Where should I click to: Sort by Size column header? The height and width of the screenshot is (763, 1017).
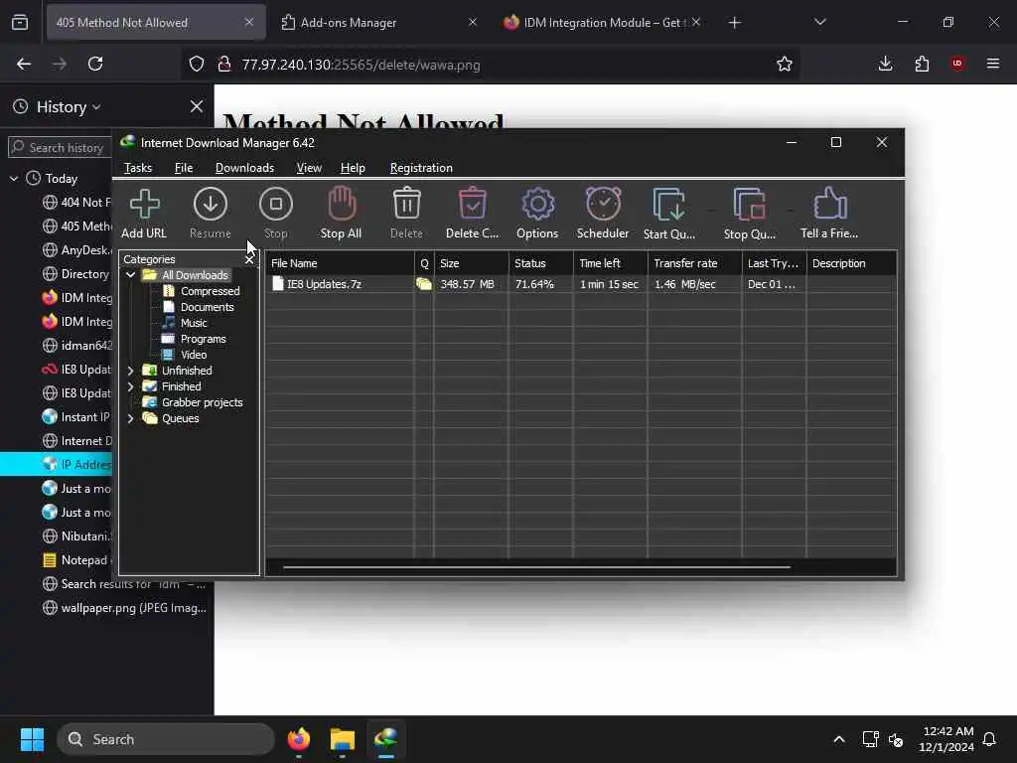pos(472,263)
